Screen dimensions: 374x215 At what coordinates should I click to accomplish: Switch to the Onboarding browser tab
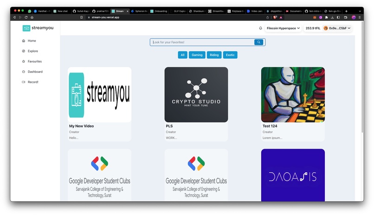tap(159, 11)
